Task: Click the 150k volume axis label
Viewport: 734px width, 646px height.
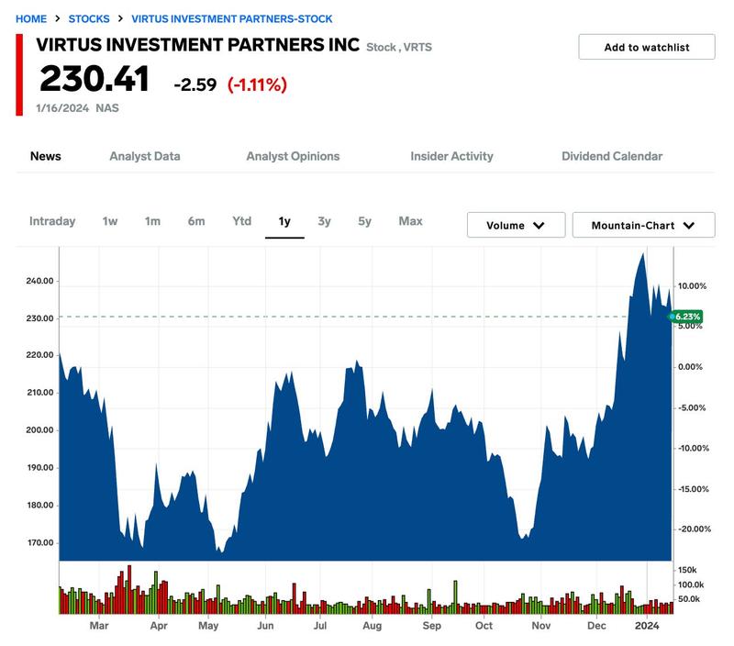Action: (x=687, y=570)
